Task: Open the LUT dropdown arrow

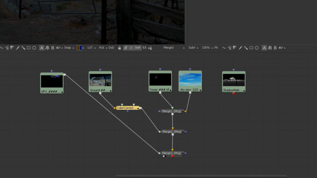Action: tap(95, 48)
